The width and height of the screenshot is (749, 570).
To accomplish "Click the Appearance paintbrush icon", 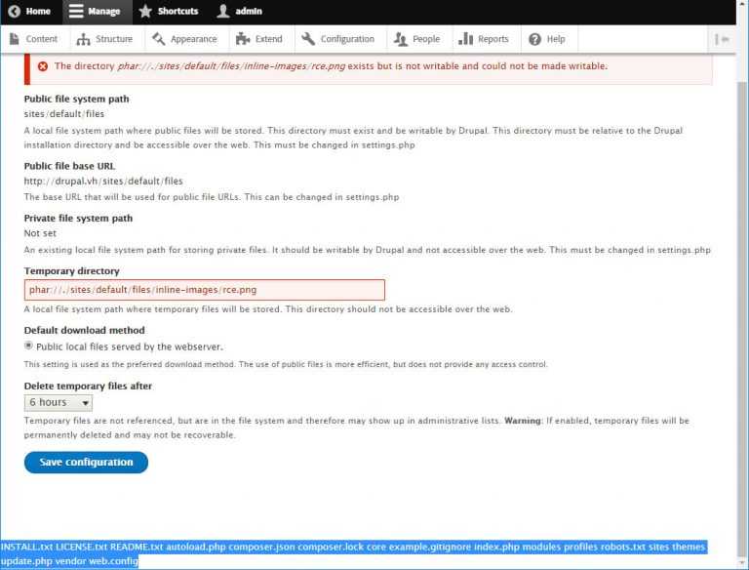I will [158, 39].
